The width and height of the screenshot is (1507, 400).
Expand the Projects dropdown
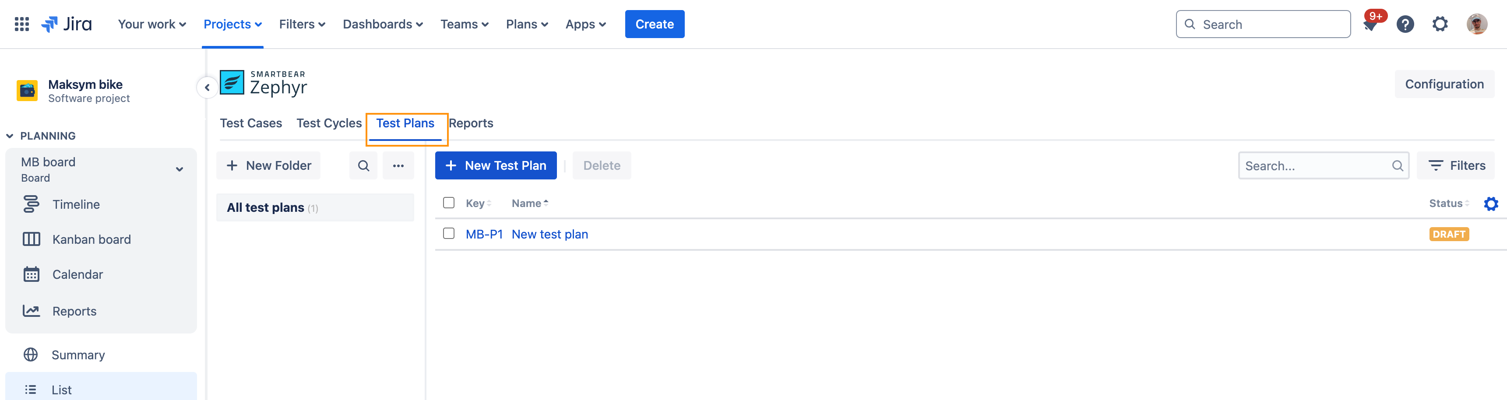click(232, 24)
